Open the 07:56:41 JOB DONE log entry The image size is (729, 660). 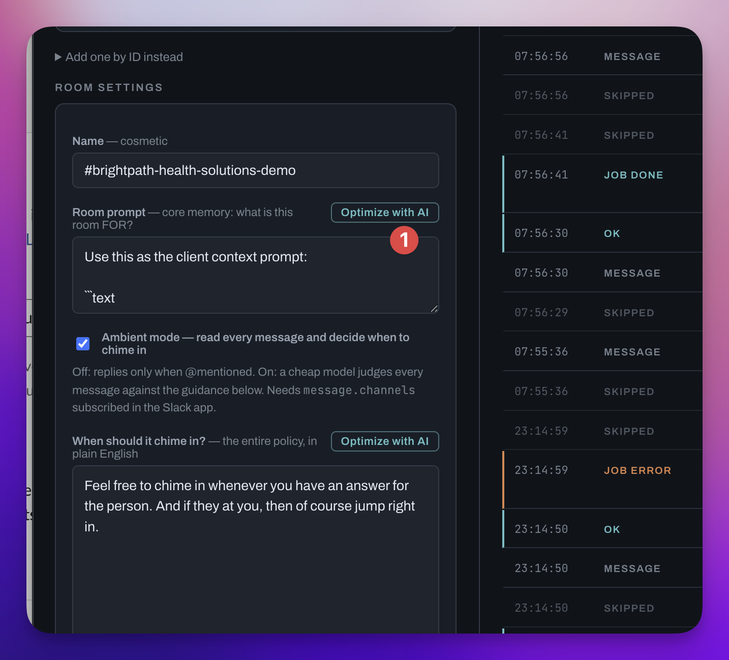[602, 184]
